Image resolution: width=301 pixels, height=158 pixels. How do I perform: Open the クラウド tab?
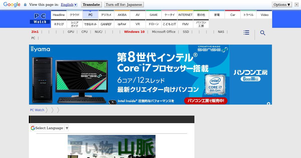click(74, 15)
